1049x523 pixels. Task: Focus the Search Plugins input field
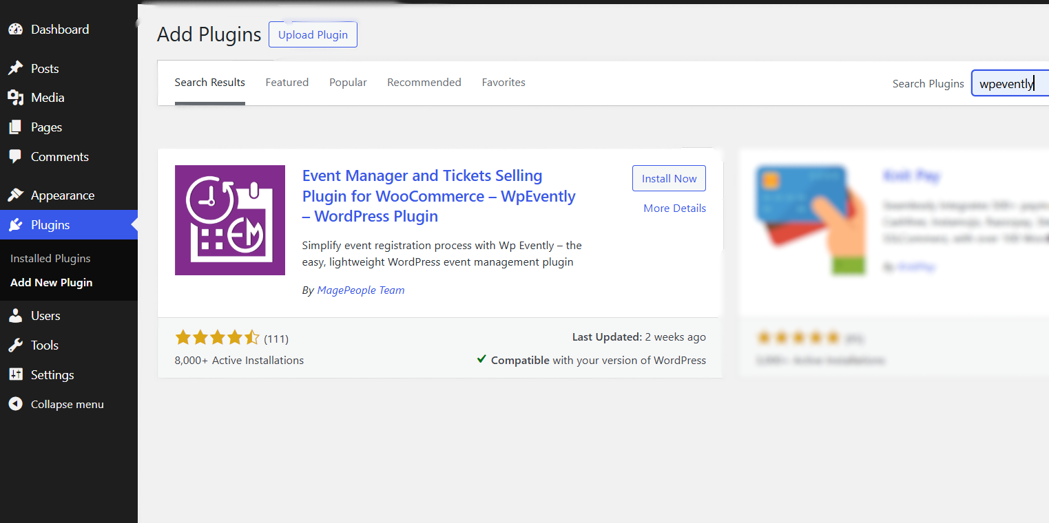tap(1010, 83)
